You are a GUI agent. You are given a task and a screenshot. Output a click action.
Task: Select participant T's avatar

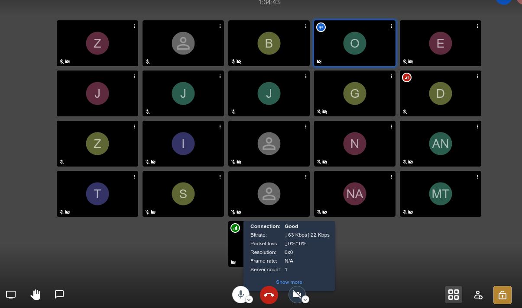tap(97, 194)
